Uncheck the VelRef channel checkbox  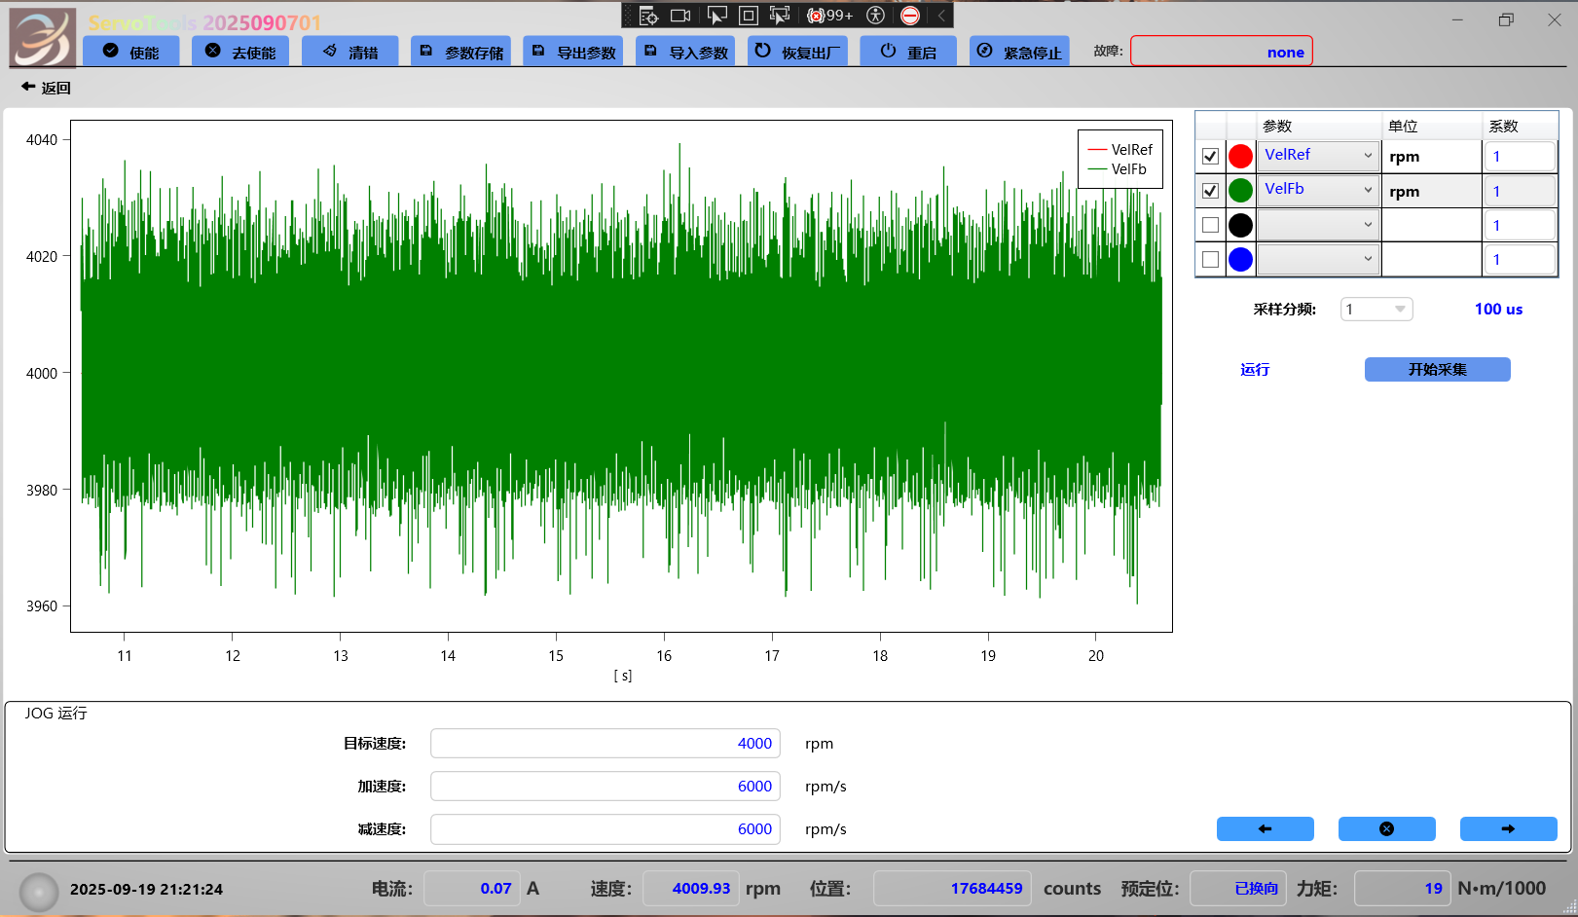tap(1210, 156)
